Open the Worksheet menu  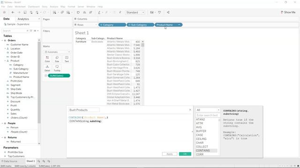(x=20, y=7)
